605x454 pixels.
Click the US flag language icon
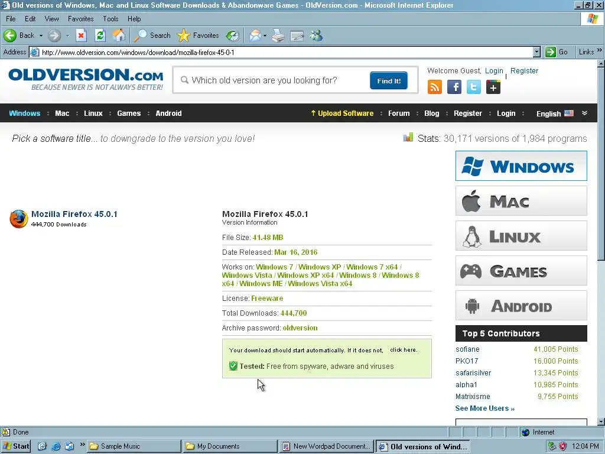pos(569,113)
